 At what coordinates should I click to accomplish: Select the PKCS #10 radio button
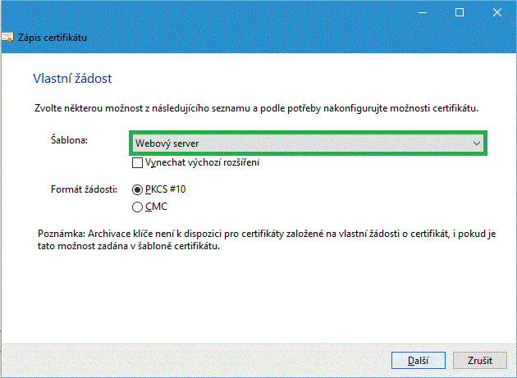[137, 189]
